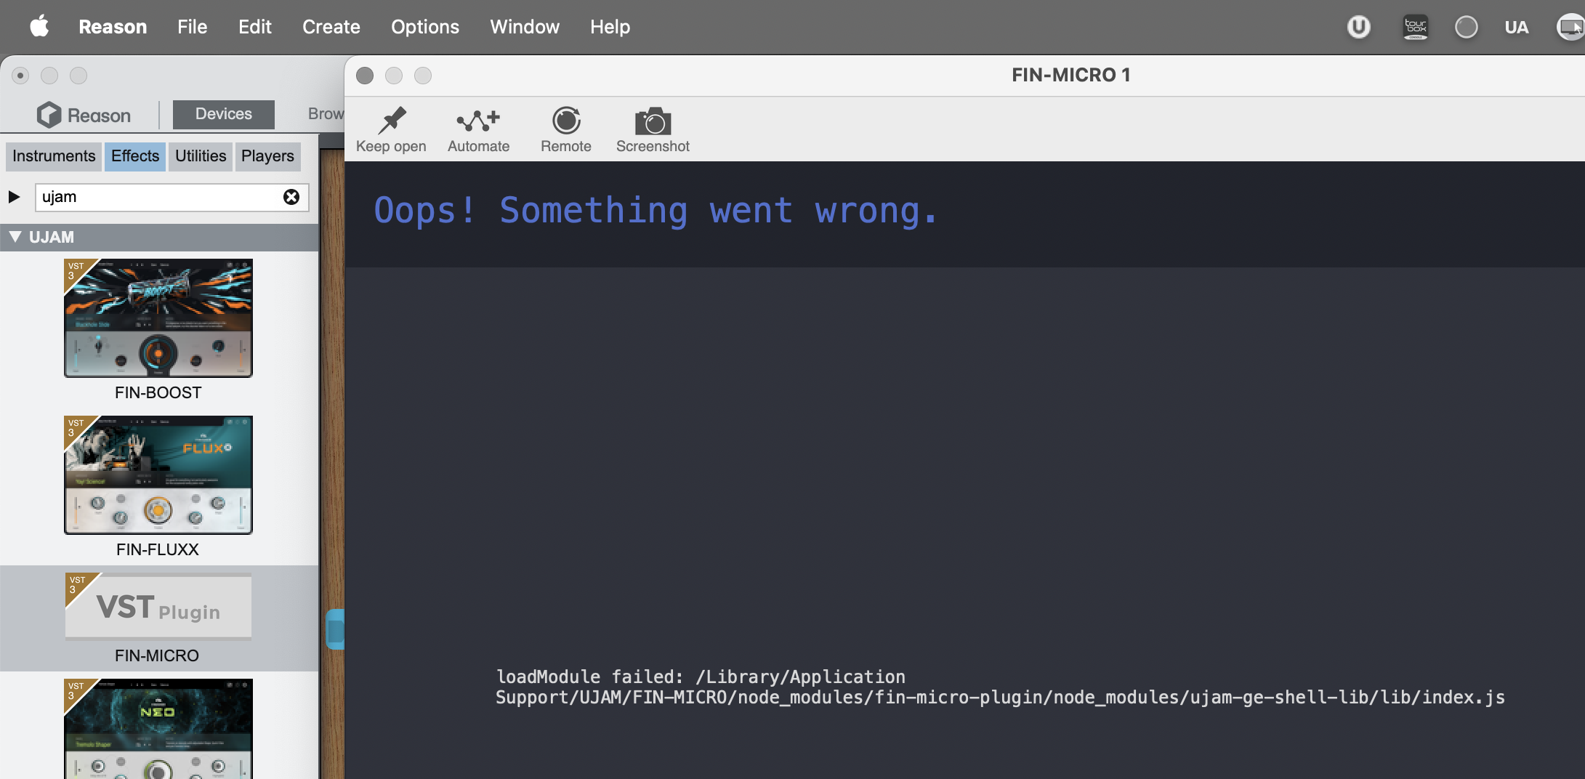Clear the ujam search field
1585x779 pixels.
pos(291,197)
